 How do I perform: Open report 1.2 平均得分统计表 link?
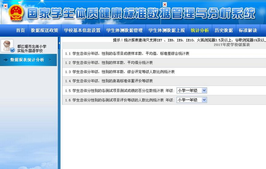coord(109,62)
